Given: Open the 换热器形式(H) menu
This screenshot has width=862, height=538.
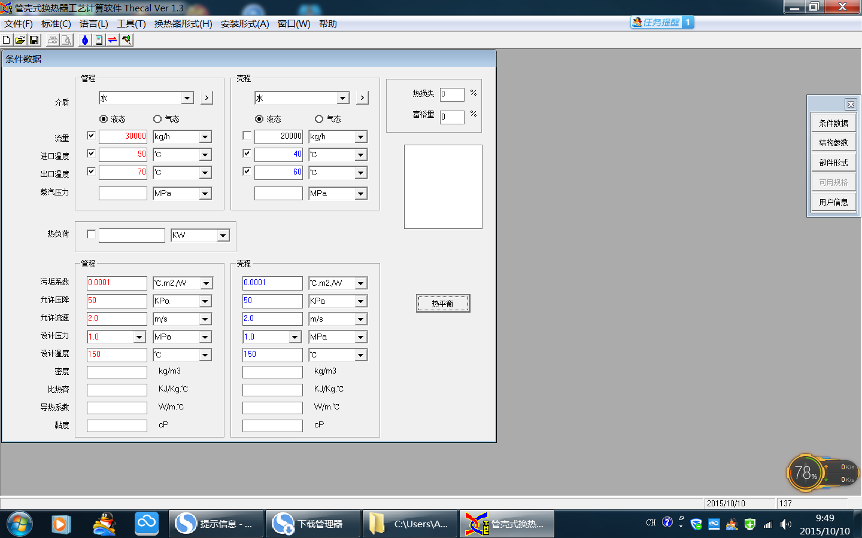Looking at the screenshot, I should click(183, 24).
